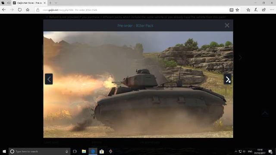The image size is (276, 155).
Task: Open Task View
Action: (x=75, y=151)
